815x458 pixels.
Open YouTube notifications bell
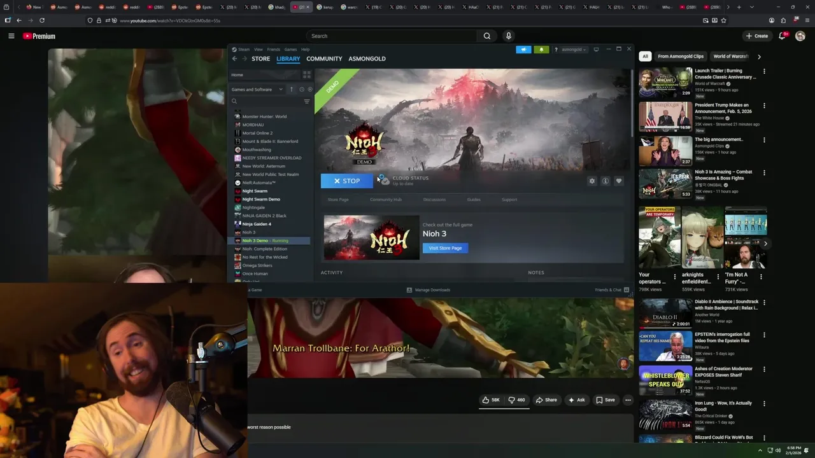coord(782,36)
